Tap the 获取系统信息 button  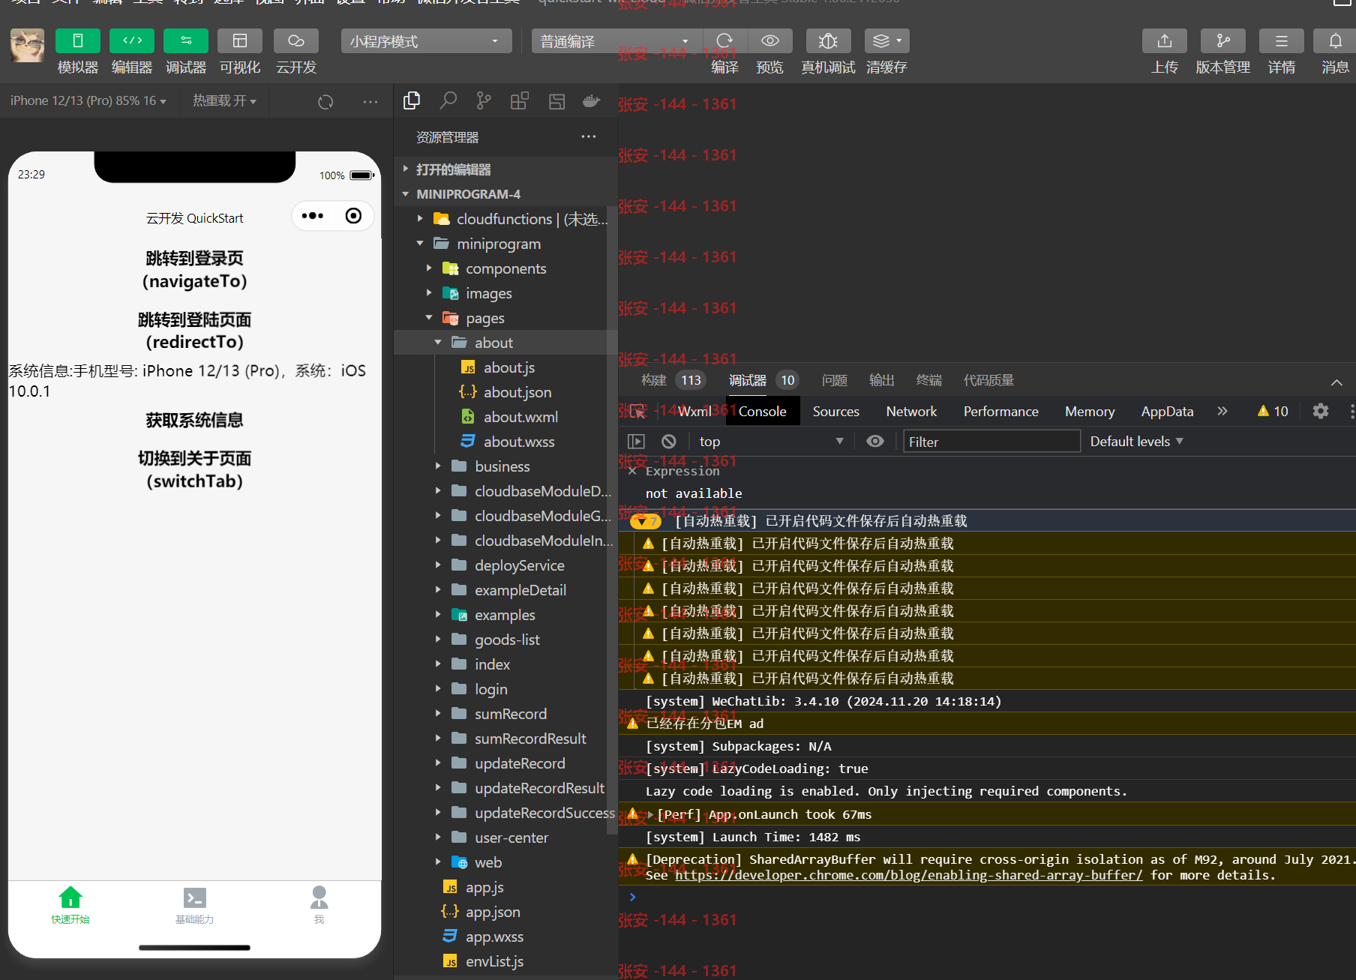pos(195,420)
